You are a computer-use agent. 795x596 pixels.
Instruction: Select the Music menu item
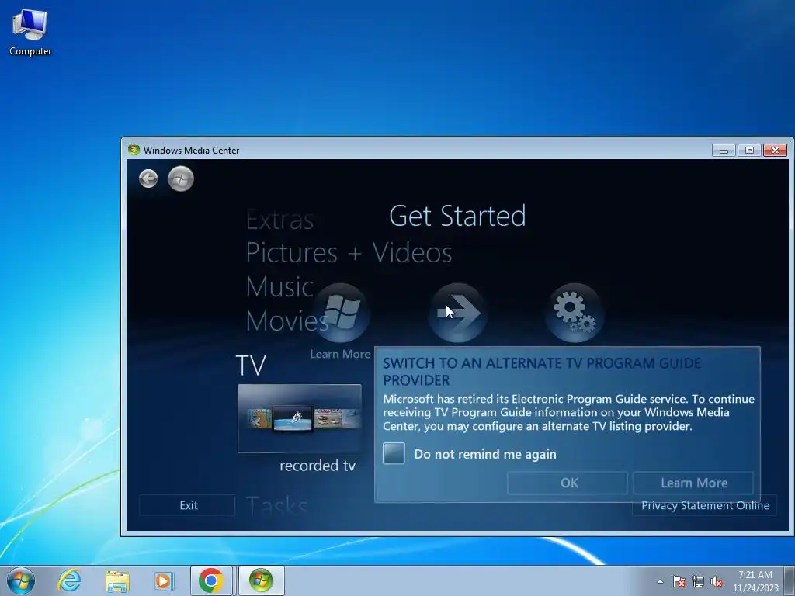(279, 287)
